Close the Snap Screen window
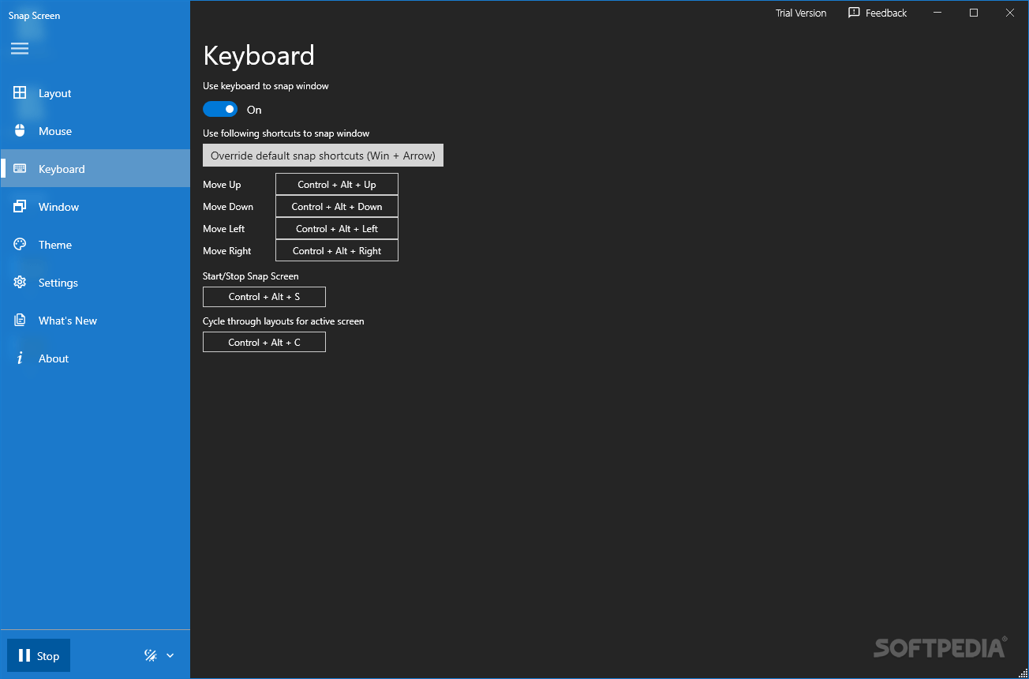The image size is (1029, 679). coord(1010,13)
